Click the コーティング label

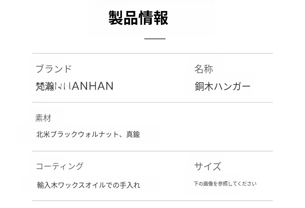(x=59, y=166)
